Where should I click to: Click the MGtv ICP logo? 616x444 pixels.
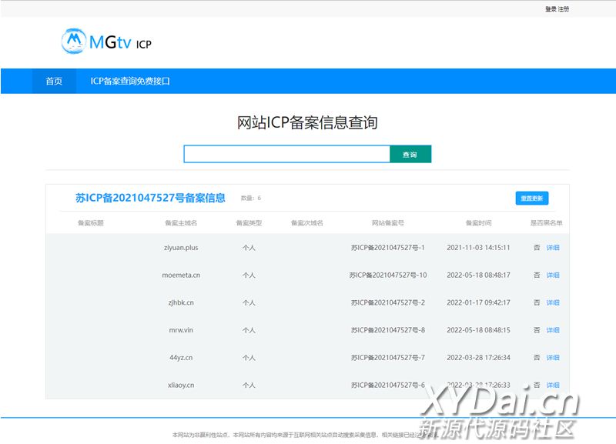click(106, 42)
